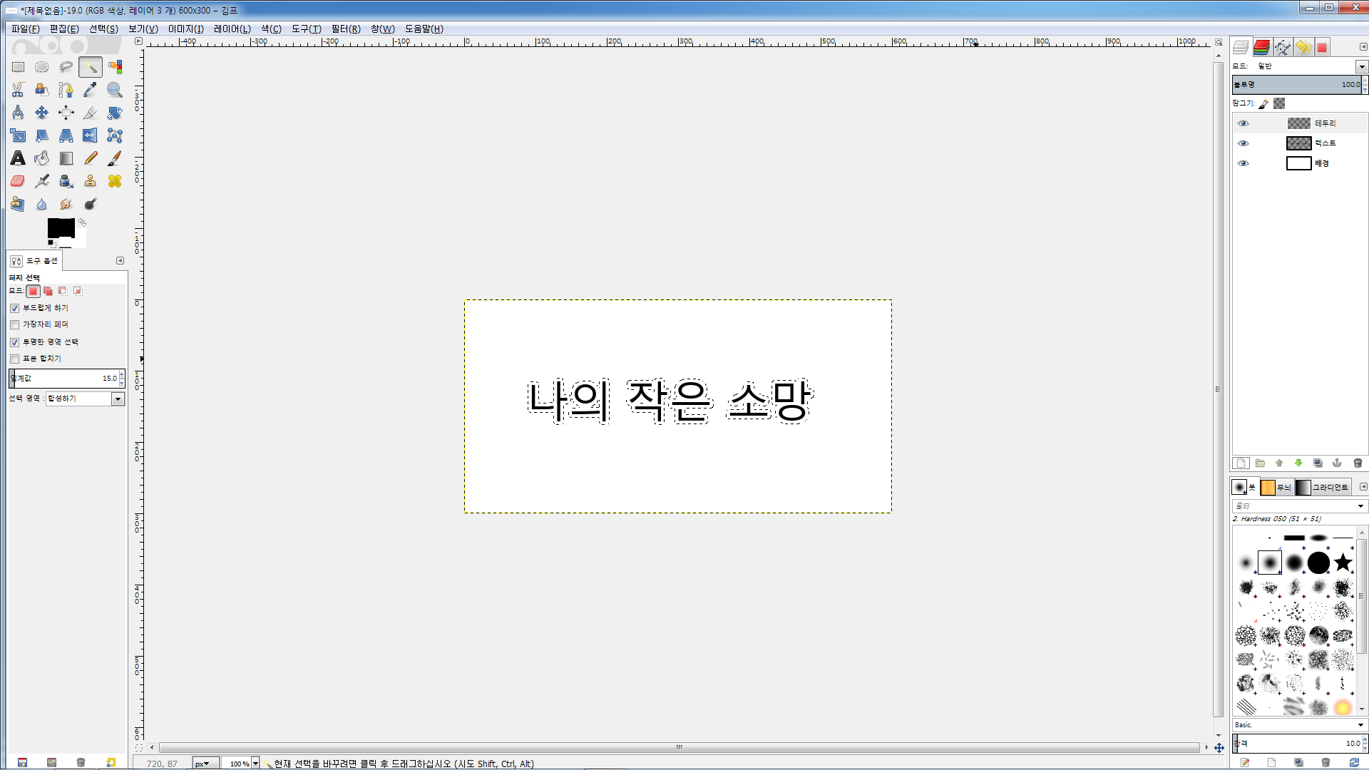Open the 레이어(L) menu
This screenshot has height=770, width=1369.
coord(232,29)
